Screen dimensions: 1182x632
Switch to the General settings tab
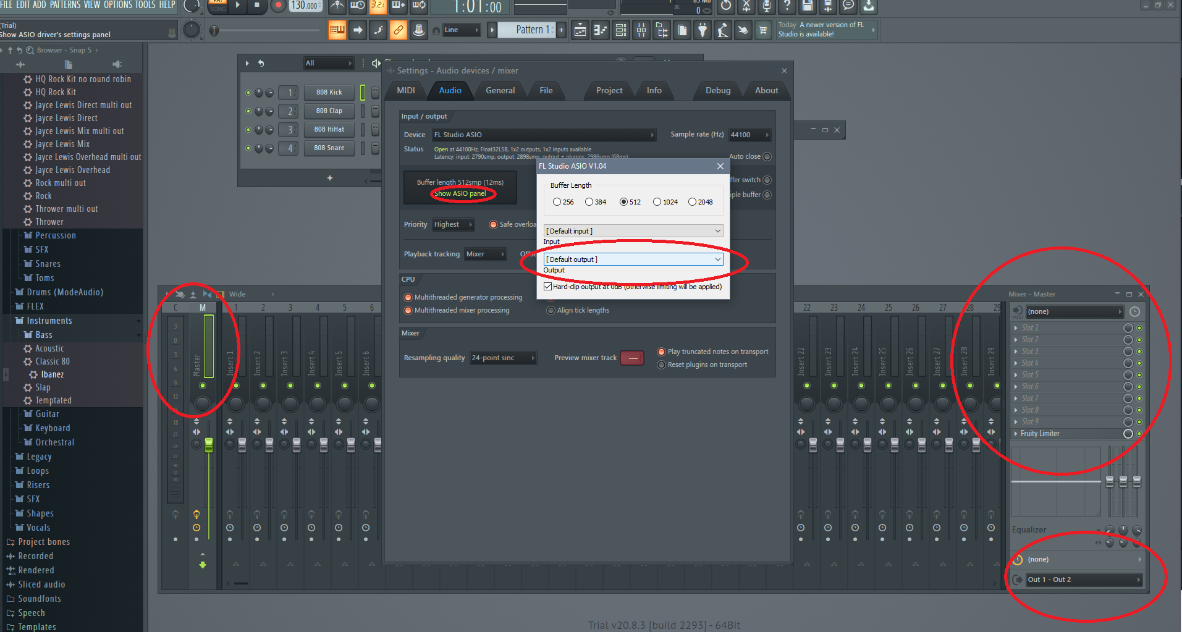coord(500,90)
